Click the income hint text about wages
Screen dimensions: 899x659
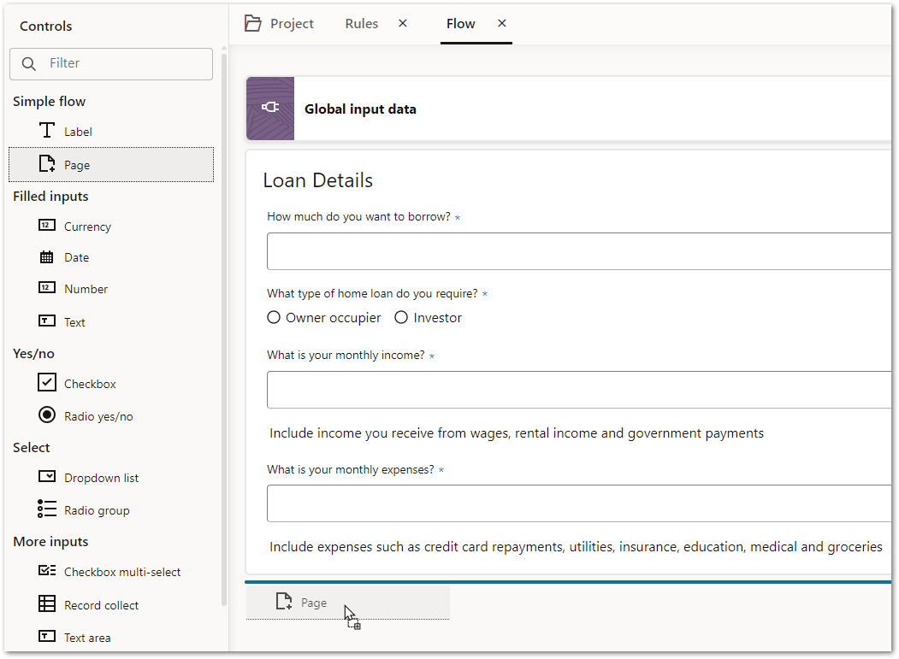[x=517, y=433]
